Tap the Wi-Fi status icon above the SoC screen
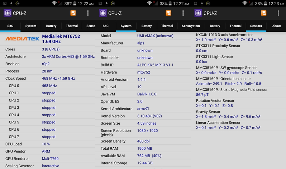286x169 pixels. pyautogui.click(x=54, y=3)
